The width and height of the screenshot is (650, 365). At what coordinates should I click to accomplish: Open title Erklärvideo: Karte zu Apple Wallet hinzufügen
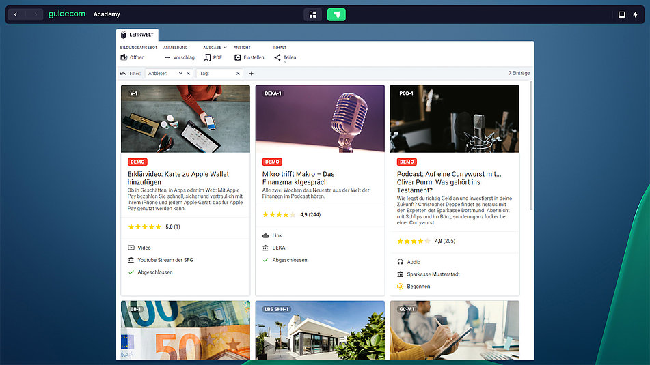pos(178,178)
